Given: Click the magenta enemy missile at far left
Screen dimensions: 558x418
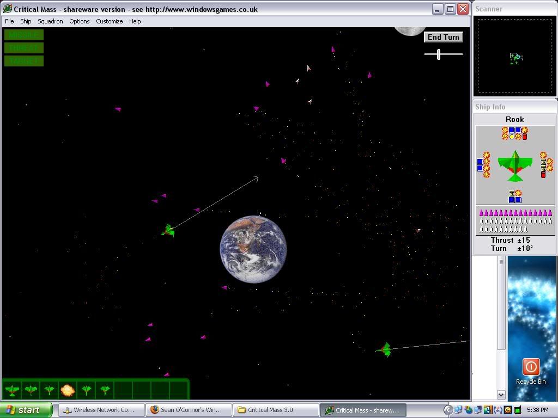Looking at the screenshot, I should click(x=118, y=109).
